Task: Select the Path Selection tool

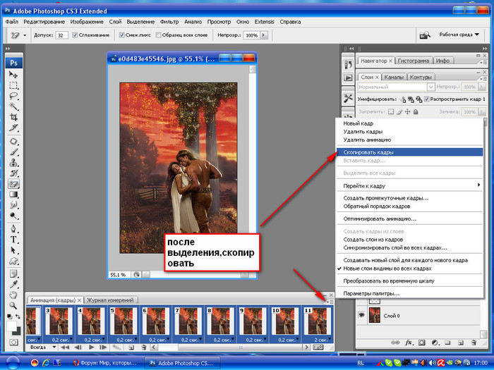Action: [x=13, y=250]
